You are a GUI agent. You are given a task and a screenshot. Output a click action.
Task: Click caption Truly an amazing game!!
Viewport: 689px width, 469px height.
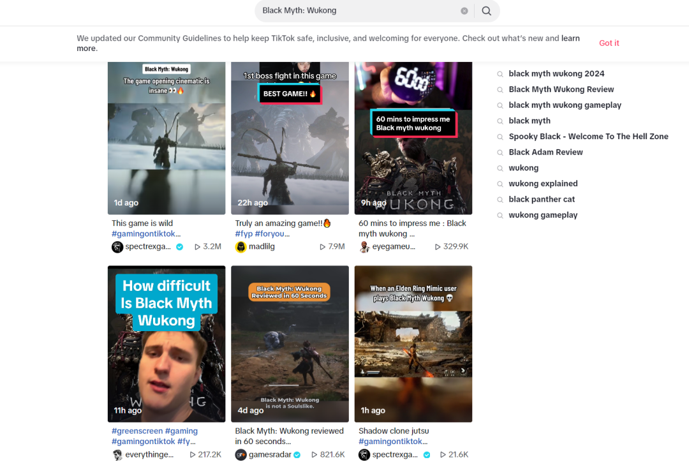pos(283,223)
